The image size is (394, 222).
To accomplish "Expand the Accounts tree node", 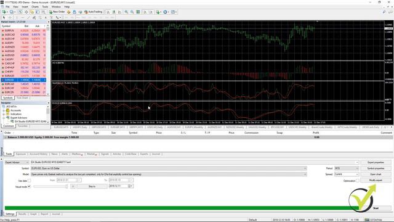I will tap(4, 110).
